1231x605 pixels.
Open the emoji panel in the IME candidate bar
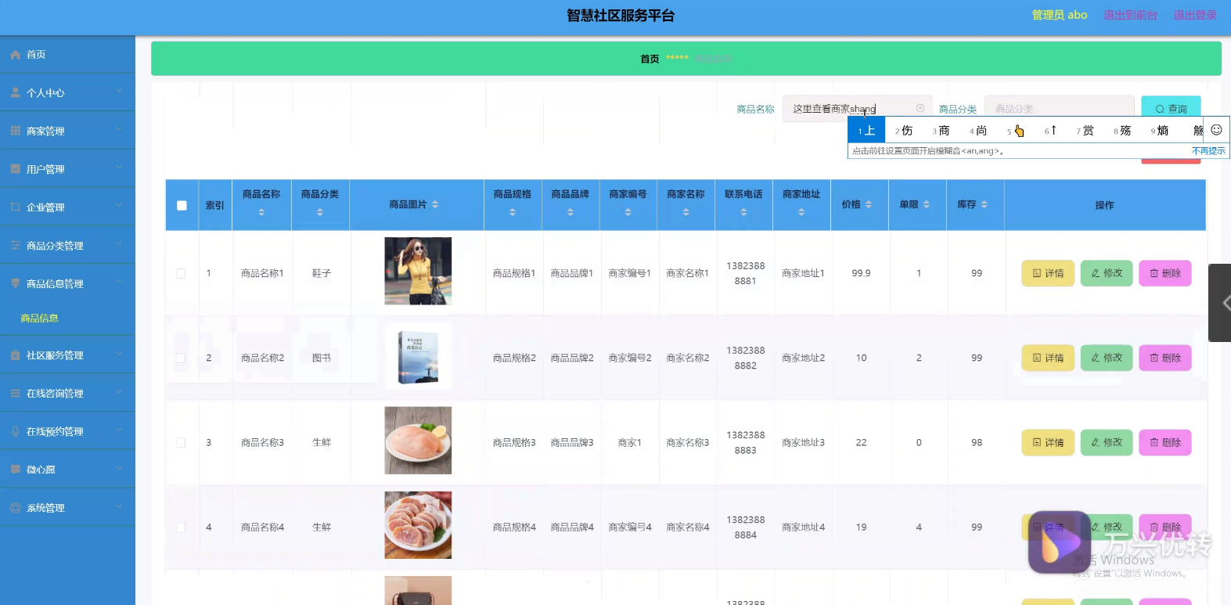(x=1216, y=130)
